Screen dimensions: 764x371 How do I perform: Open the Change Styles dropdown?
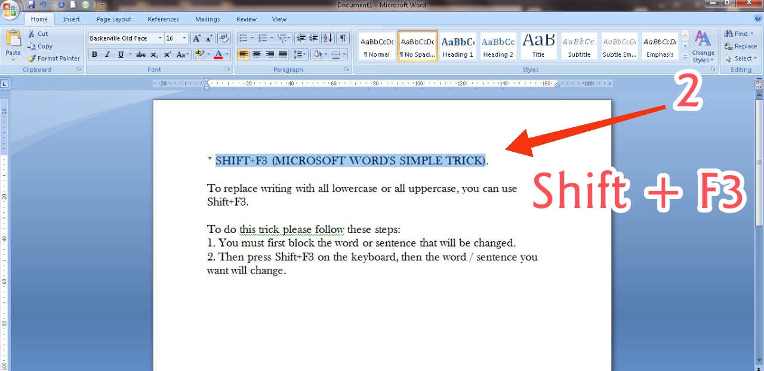pyautogui.click(x=703, y=47)
